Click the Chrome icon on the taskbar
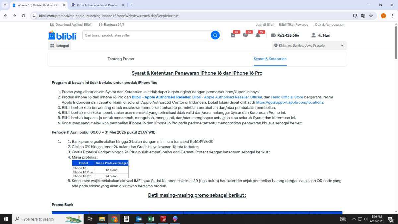Viewport: 398px width, 224px height. [114, 219]
